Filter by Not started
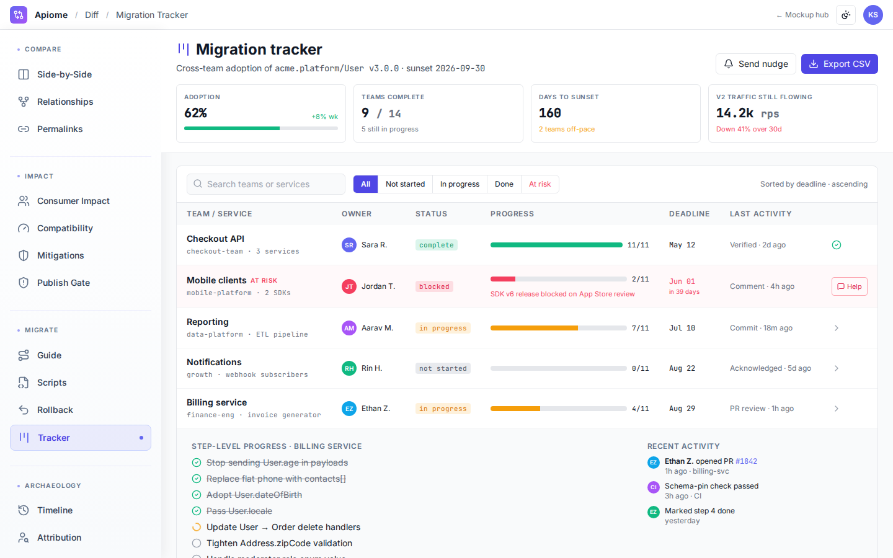 click(x=406, y=184)
